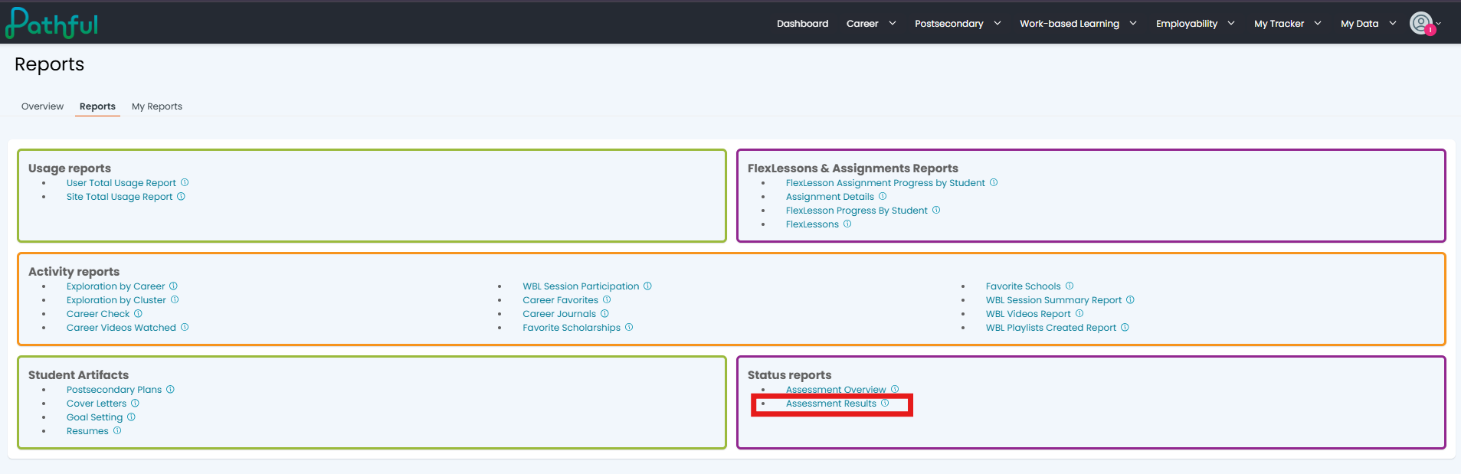1461x474 pixels.
Task: Click info icon beside FlexLesson Assignment Progress by Student
Action: coord(994,182)
